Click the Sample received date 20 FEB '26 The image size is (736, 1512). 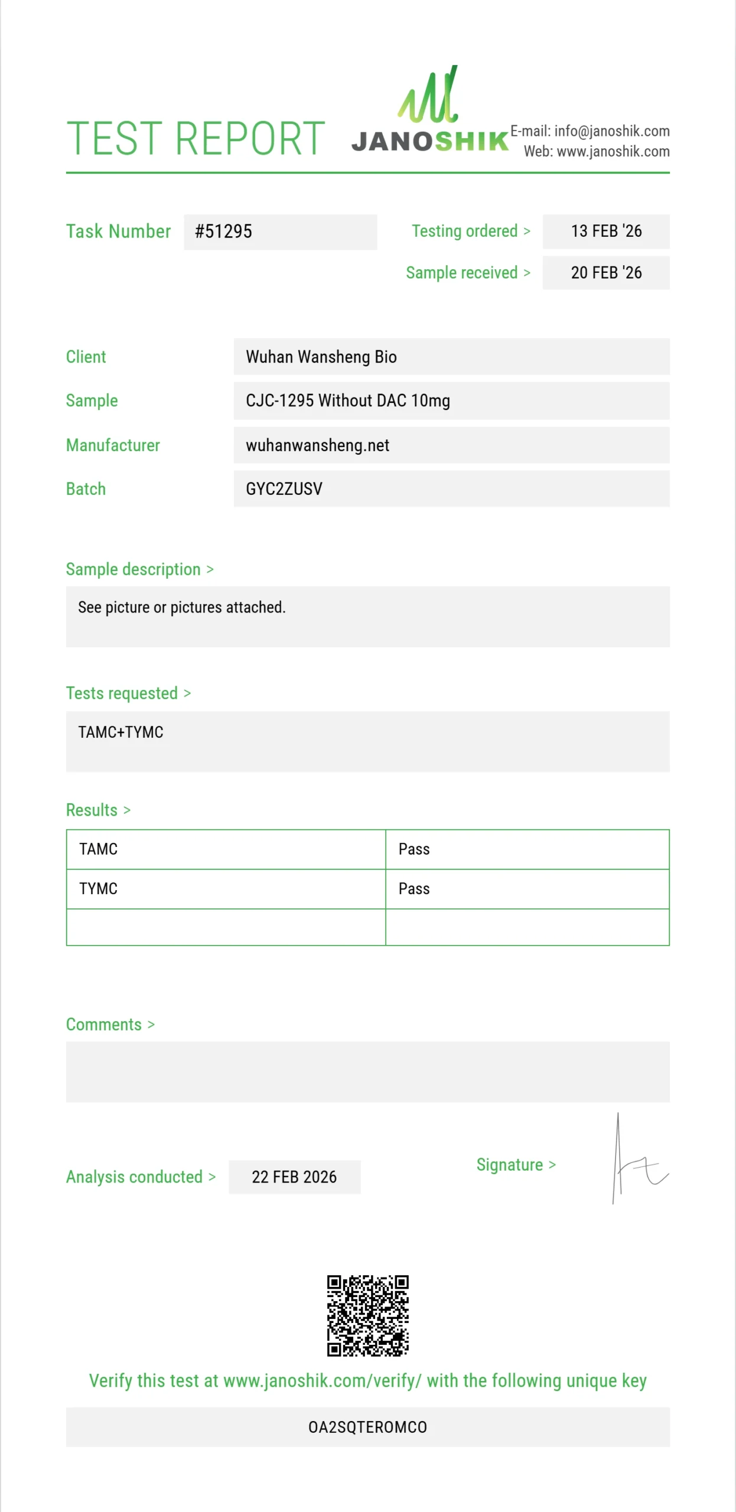(x=606, y=273)
